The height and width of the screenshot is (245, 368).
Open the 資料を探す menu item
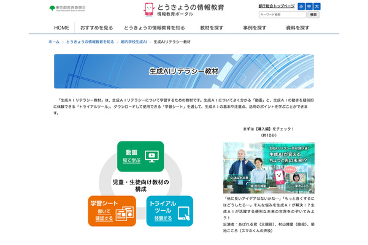pos(297,28)
